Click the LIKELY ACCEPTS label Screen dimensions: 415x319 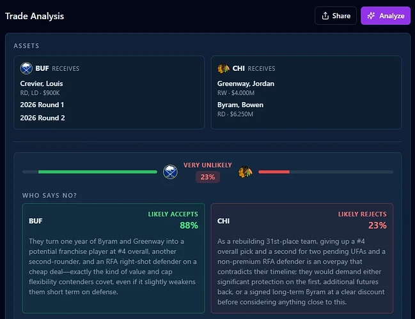tap(173, 214)
